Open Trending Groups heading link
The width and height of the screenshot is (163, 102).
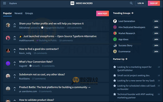pos(123,13)
